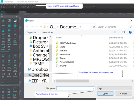Choose the Ellipse widget

point(15,26)
